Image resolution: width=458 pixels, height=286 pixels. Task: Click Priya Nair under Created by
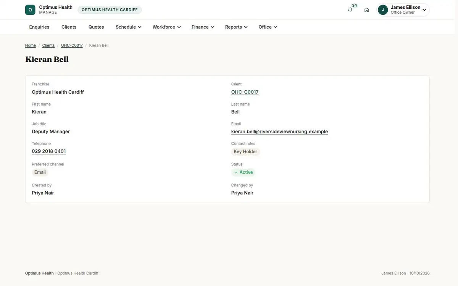(43, 193)
